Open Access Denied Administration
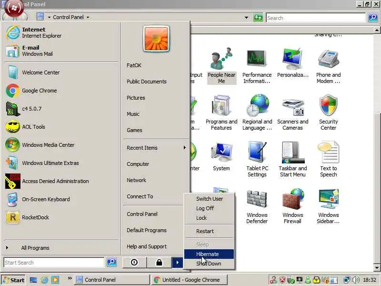Screen dimensions: 381x286 pyautogui.click(x=61, y=181)
